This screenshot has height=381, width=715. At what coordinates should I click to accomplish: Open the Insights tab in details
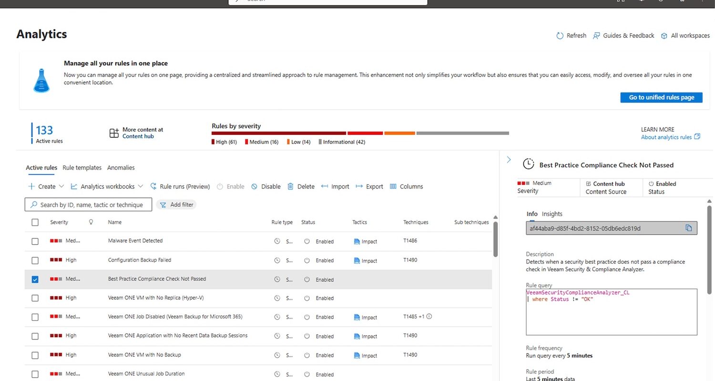coord(552,214)
